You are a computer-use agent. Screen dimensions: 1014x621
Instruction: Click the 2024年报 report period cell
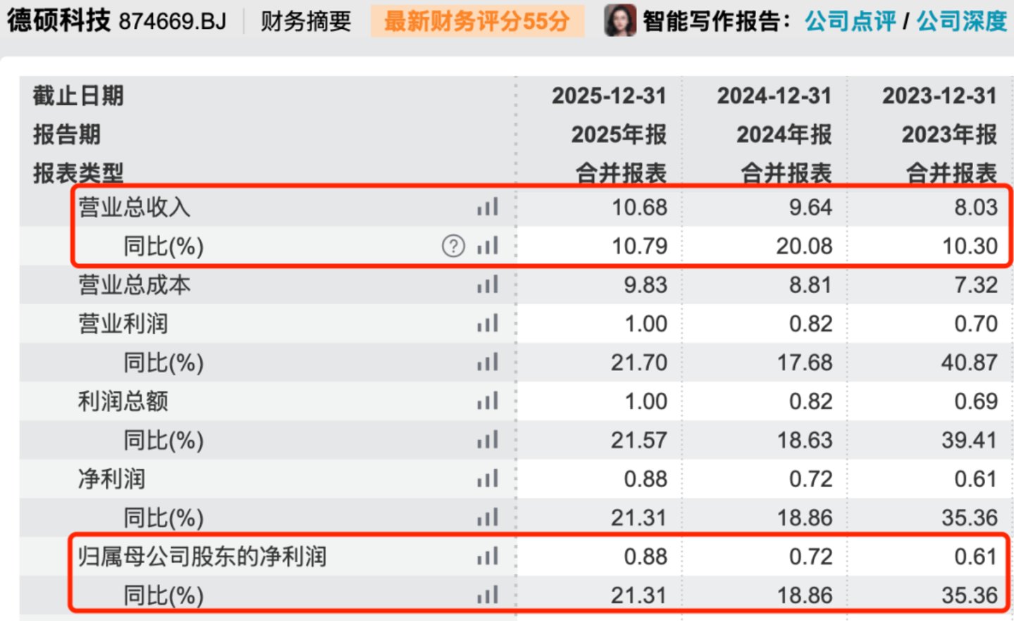(784, 134)
